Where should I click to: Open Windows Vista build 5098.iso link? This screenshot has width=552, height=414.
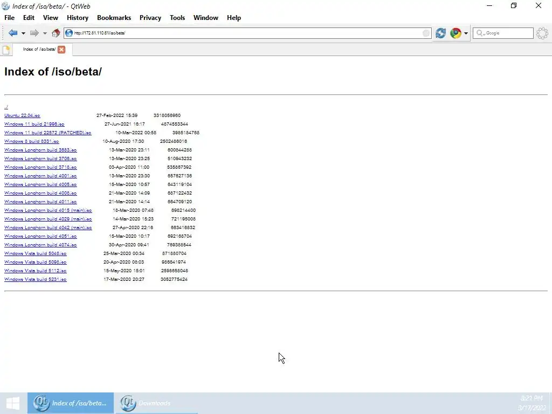point(35,262)
